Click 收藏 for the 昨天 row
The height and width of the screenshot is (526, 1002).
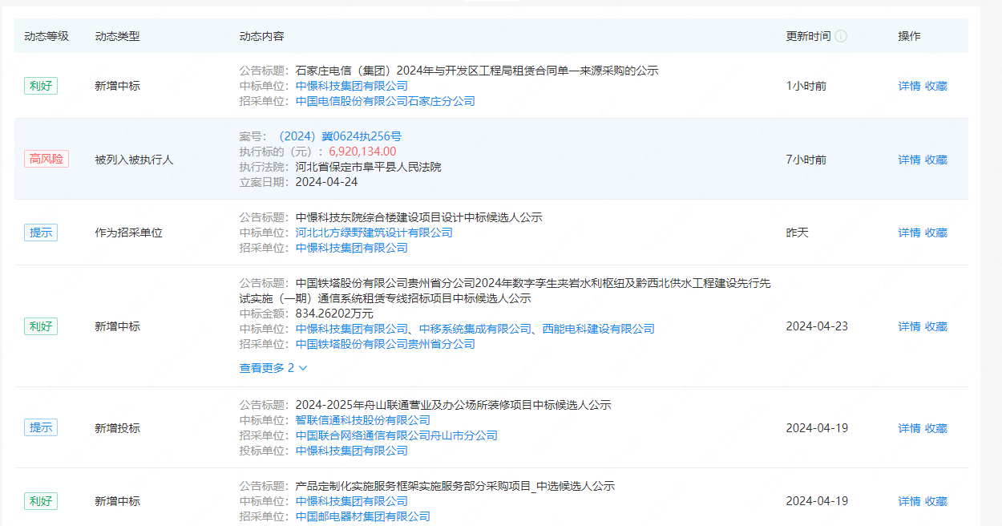coord(936,233)
